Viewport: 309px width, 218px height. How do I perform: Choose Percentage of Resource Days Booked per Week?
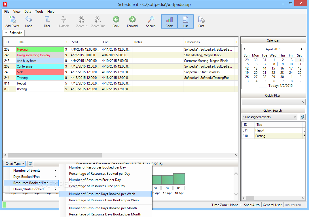click(x=106, y=200)
